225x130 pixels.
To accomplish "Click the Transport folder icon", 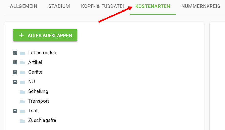I will (22, 102).
